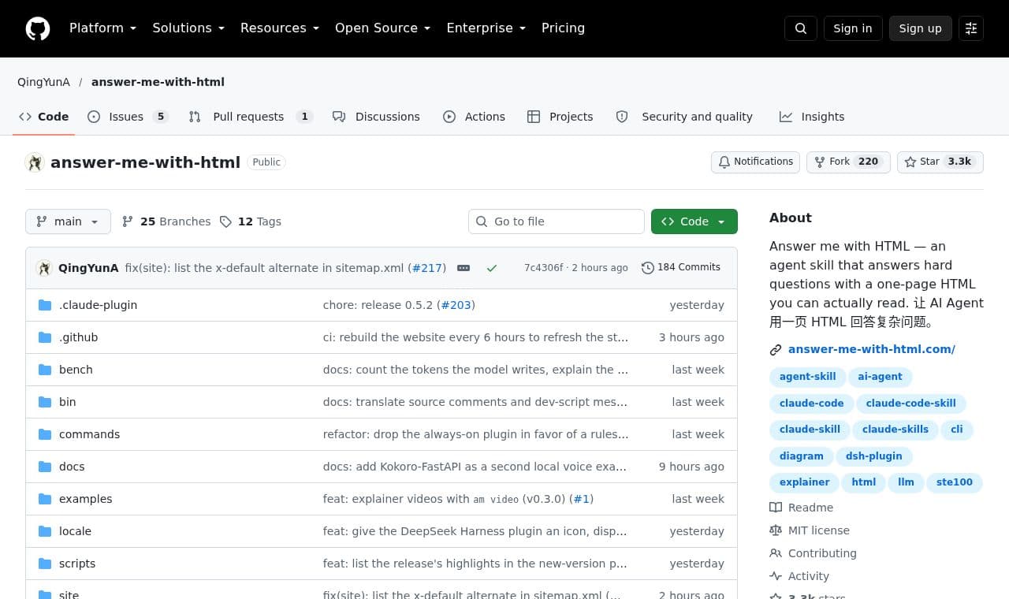Open the green Code dropdown button
This screenshot has height=599, width=1009.
(694, 221)
